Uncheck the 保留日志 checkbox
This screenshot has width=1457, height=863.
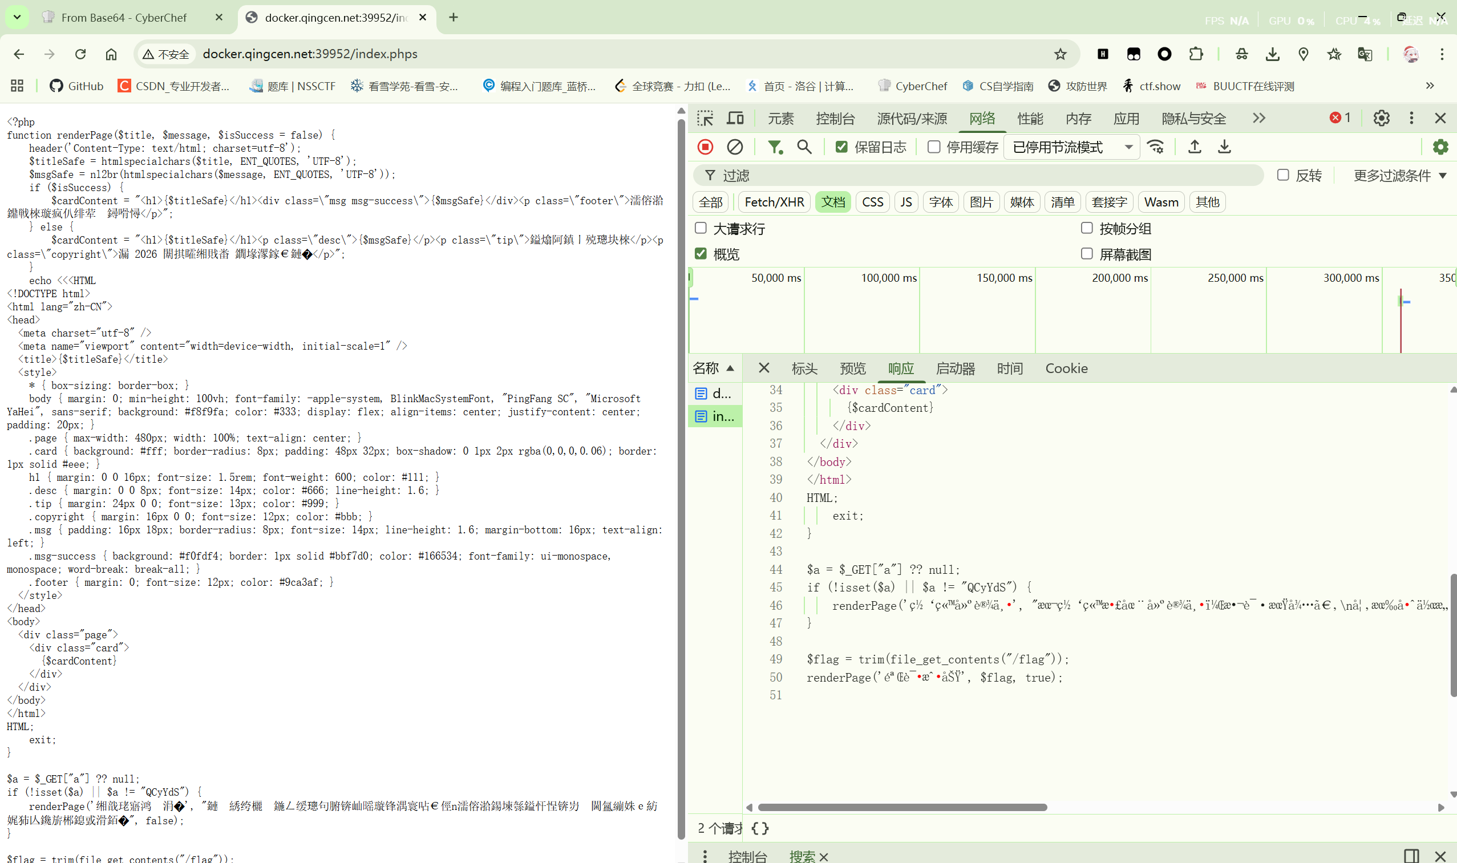(x=841, y=147)
